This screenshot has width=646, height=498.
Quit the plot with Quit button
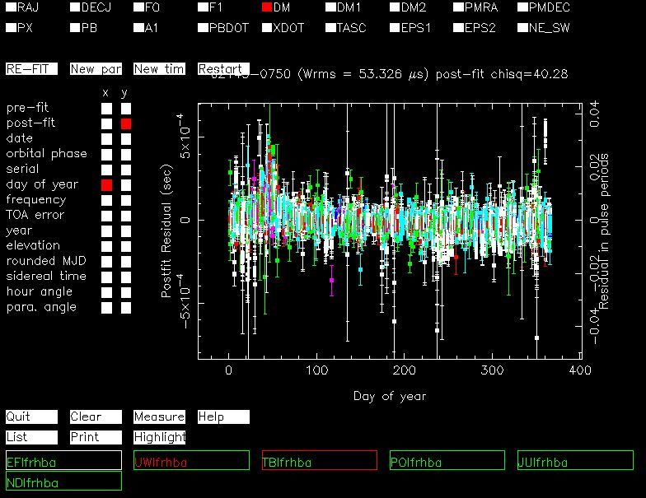pyautogui.click(x=31, y=417)
